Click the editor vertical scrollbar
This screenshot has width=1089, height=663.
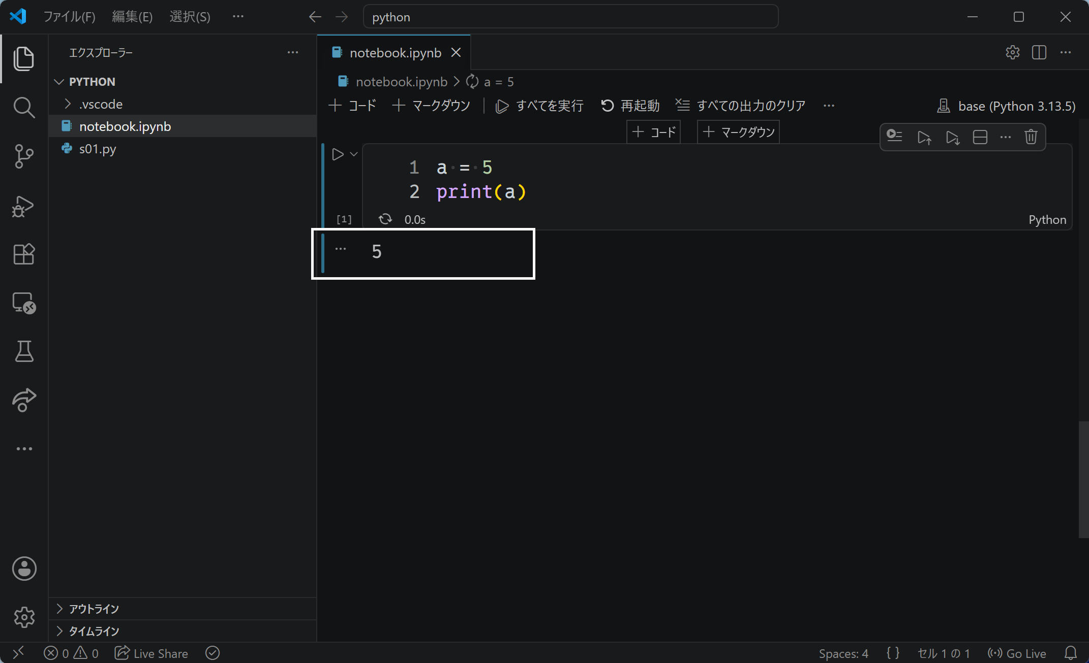click(1083, 479)
